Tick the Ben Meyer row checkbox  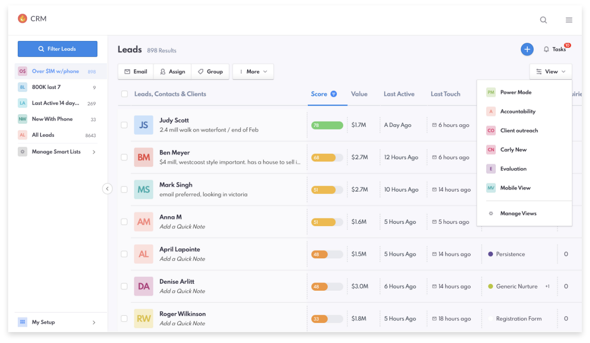tap(124, 157)
